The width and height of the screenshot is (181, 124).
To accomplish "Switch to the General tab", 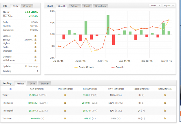I will [x=27, y=6].
